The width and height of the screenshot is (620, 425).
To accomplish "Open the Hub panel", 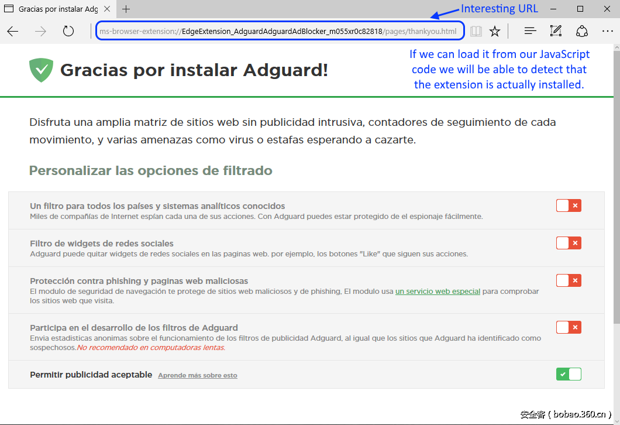I will pos(529,31).
